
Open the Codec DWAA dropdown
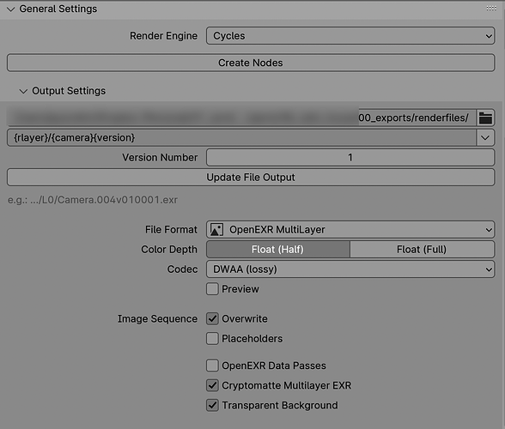point(350,269)
